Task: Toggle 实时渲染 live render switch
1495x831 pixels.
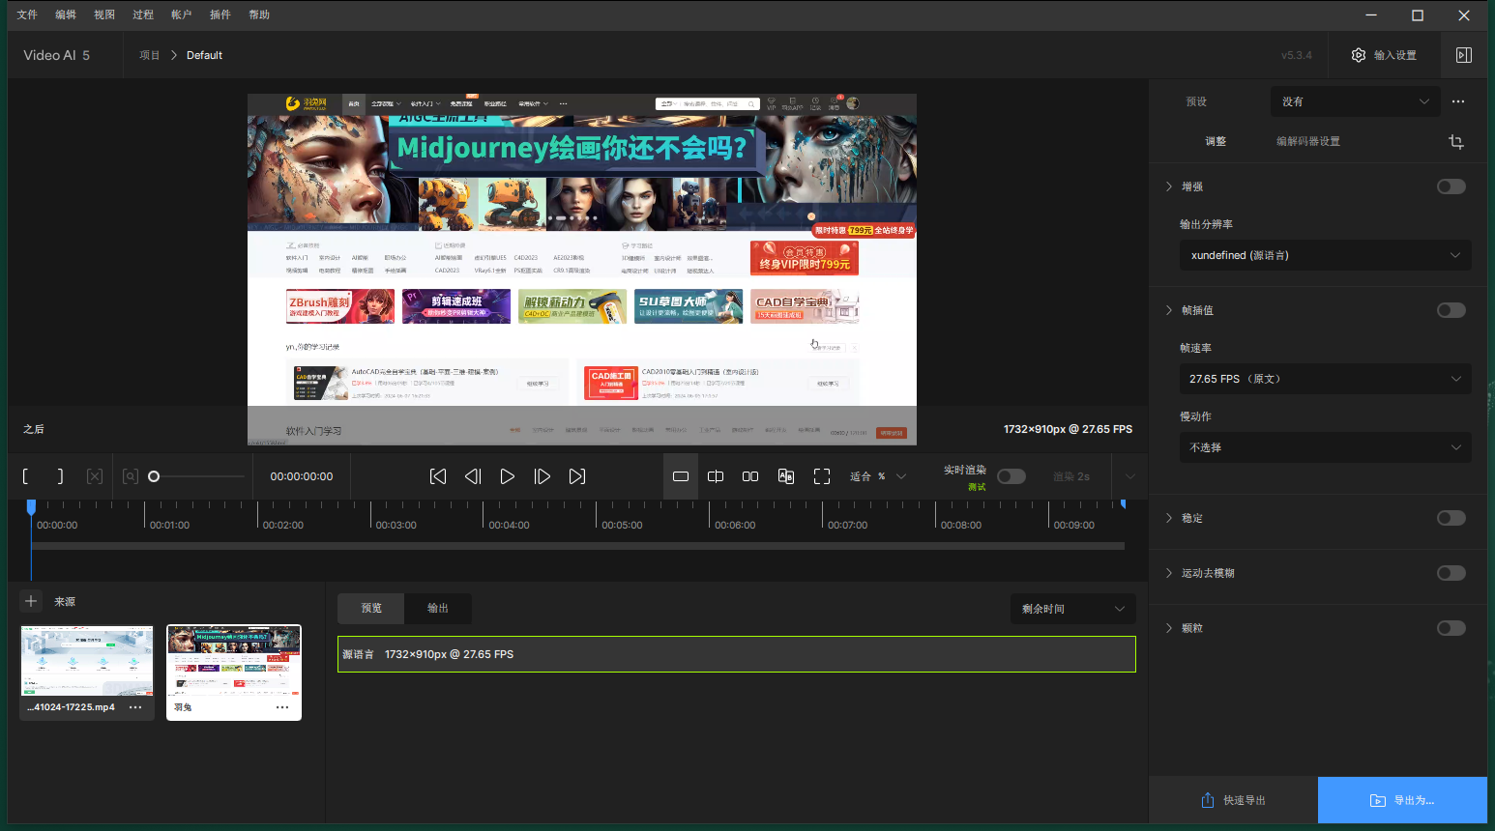Action: click(x=1011, y=476)
